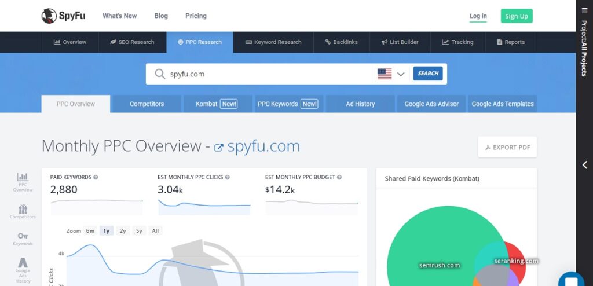Set chart zoom to 2y
The image size is (593, 286).
123,231
